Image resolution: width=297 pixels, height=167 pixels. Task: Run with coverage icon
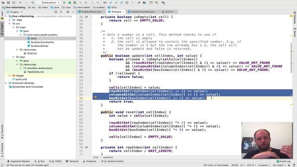[x=75, y=3]
